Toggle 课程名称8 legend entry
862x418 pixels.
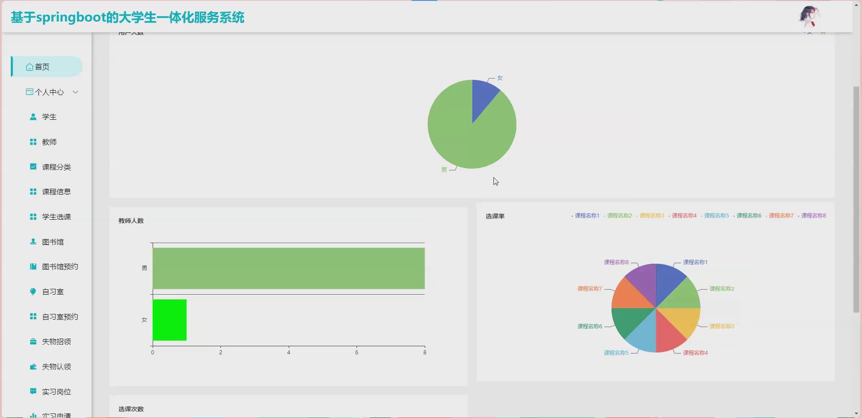coord(812,216)
